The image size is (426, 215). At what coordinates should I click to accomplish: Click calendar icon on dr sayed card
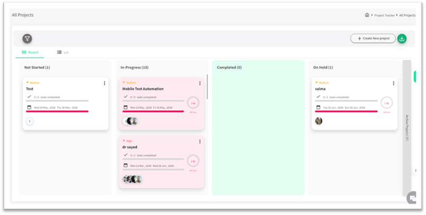pyautogui.click(x=126, y=165)
